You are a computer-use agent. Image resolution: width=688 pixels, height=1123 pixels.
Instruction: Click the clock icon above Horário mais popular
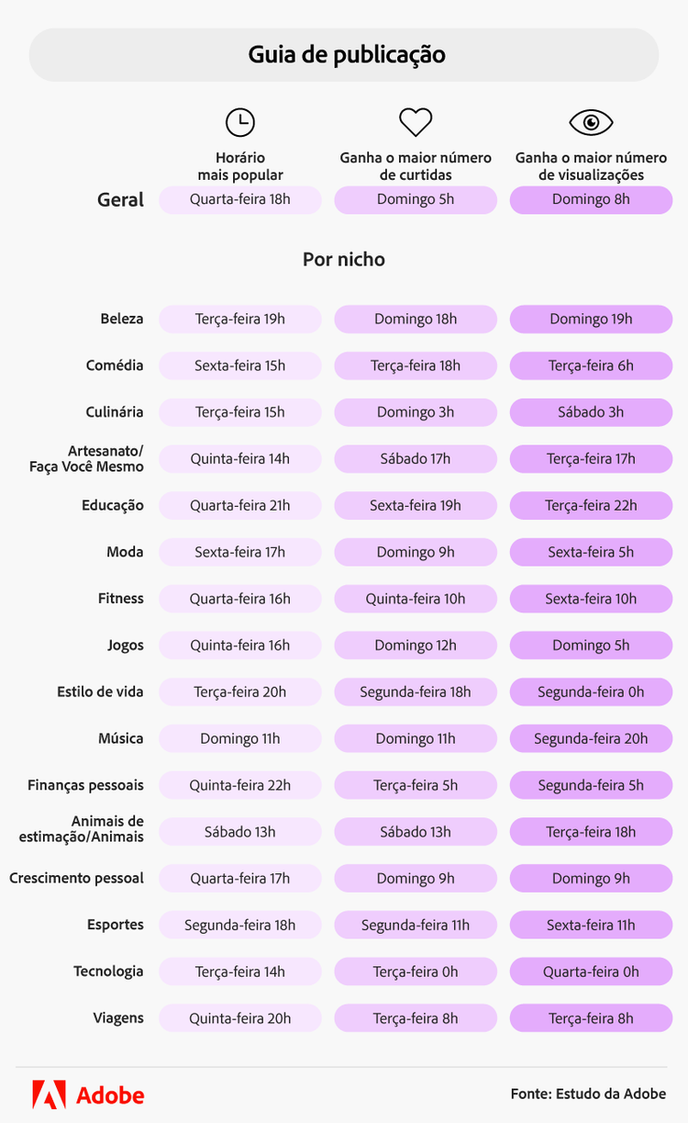point(240,122)
